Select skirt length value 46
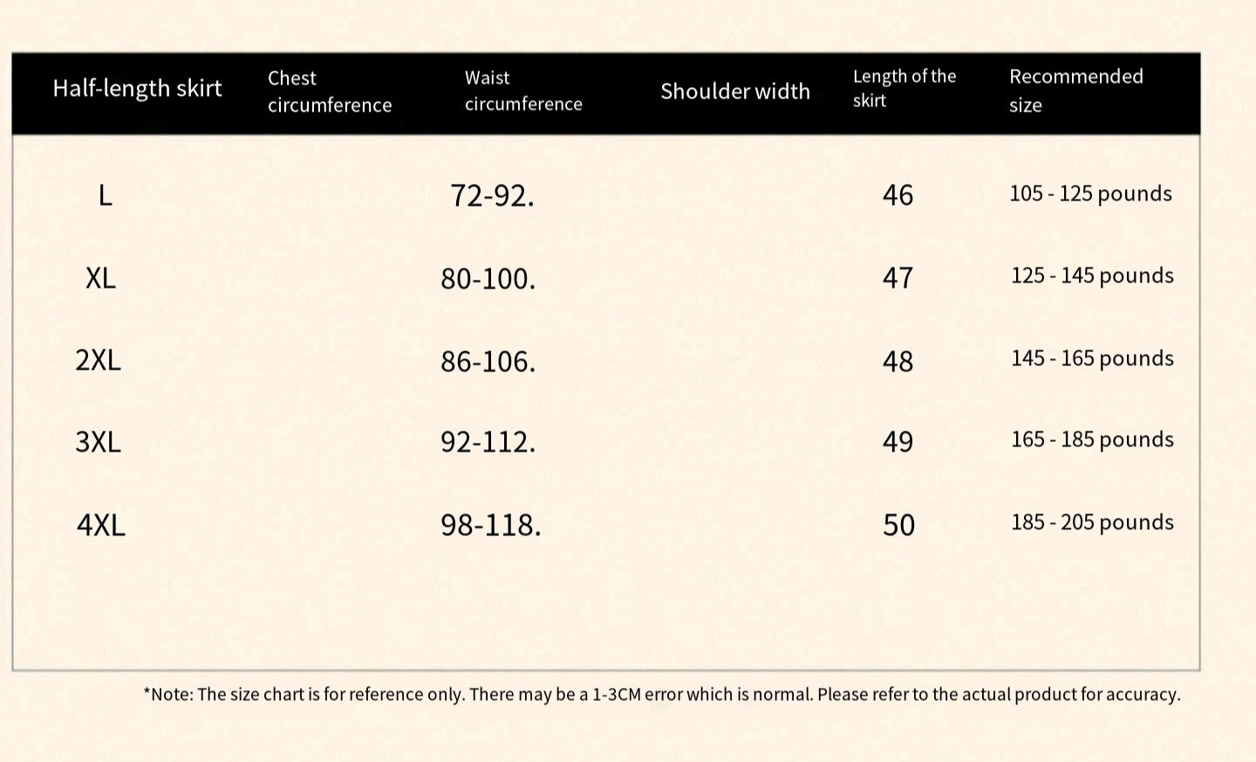Viewport: 1256px width, 762px height. click(898, 195)
